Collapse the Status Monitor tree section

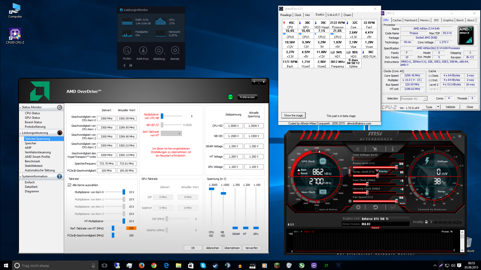[20, 107]
